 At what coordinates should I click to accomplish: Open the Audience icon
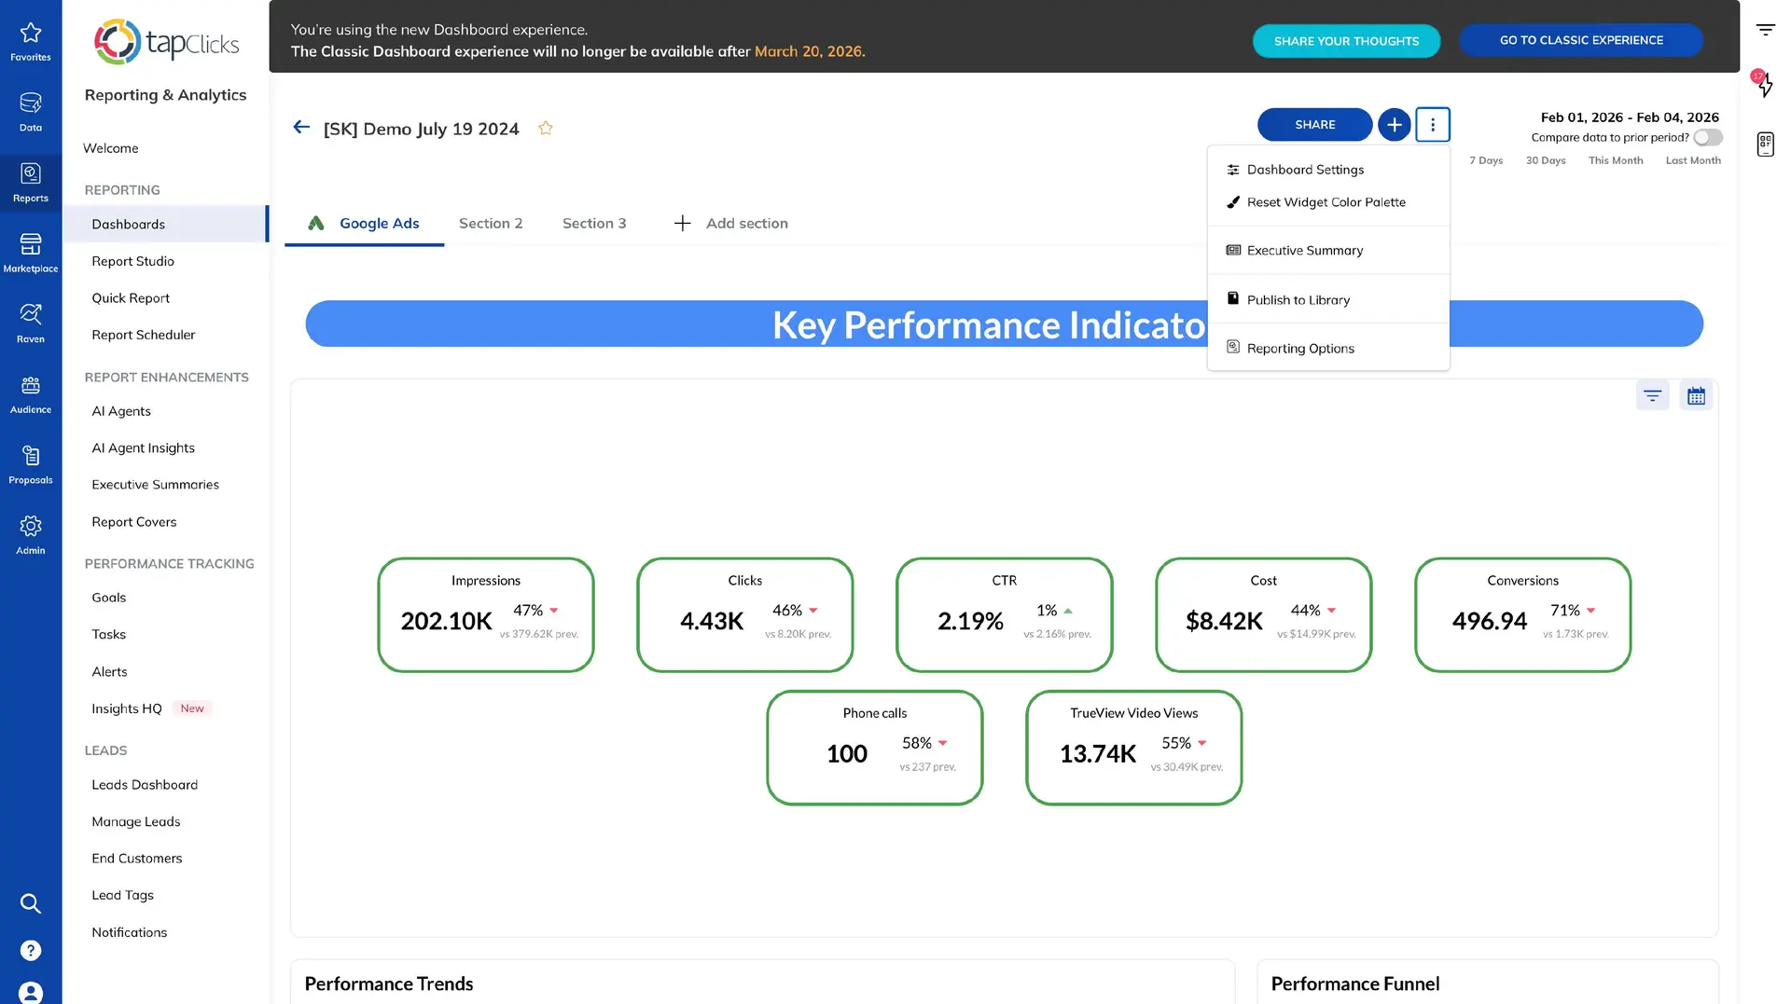[31, 393]
